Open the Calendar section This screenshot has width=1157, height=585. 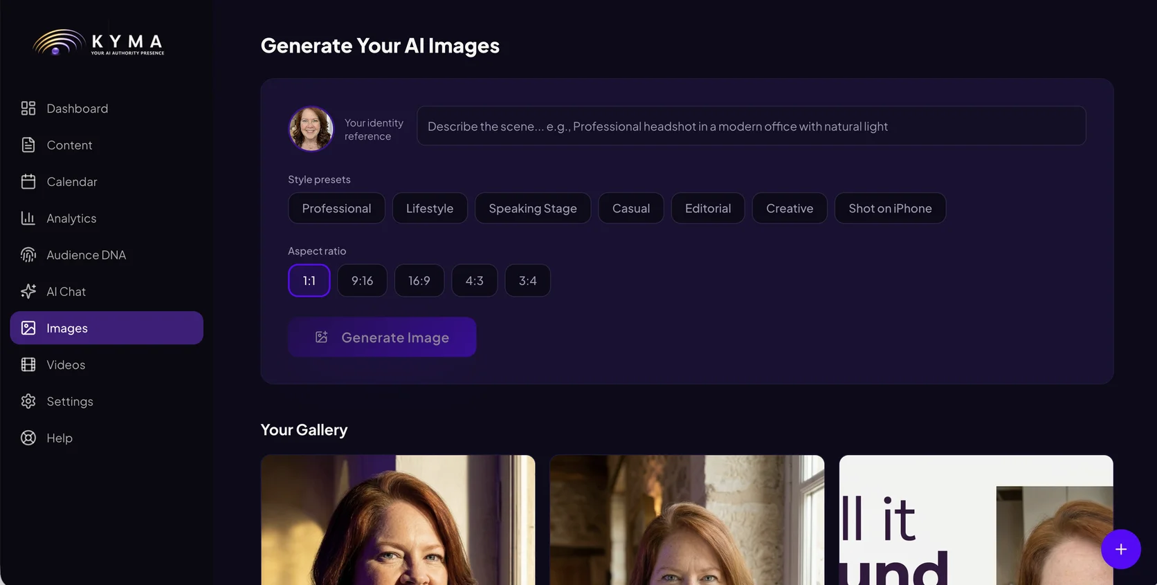[107, 182]
